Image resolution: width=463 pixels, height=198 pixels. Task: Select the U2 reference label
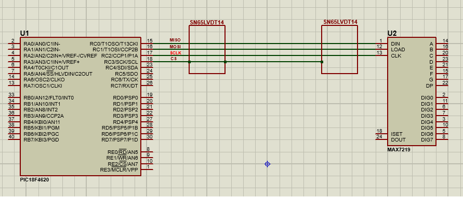click(x=392, y=33)
